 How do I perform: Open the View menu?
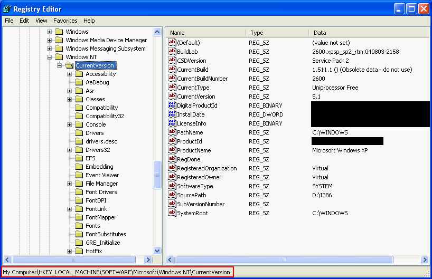point(41,21)
